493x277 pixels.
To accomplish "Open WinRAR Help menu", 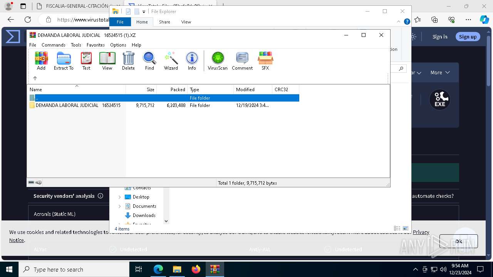I will click(x=136, y=45).
